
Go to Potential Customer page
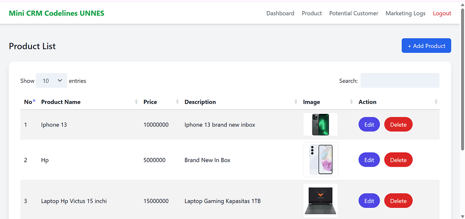353,14
